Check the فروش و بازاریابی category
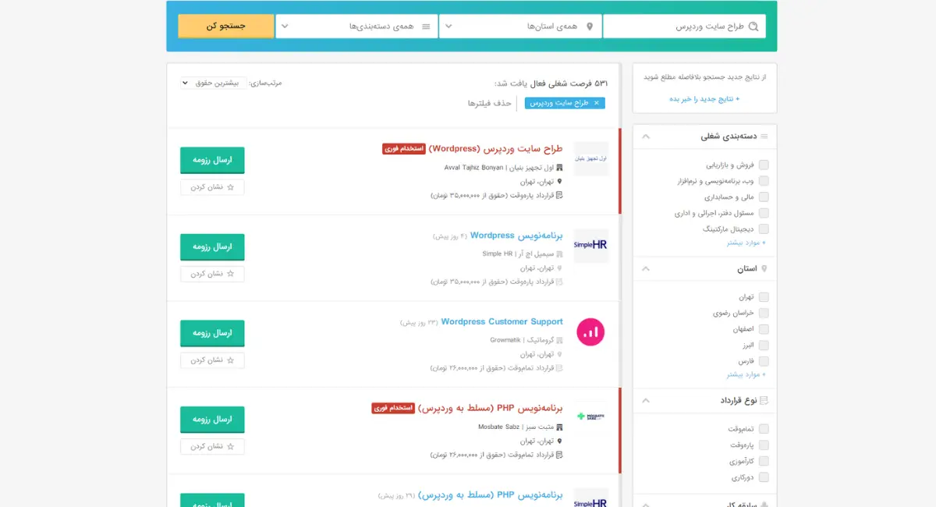This screenshot has width=936, height=507. pyautogui.click(x=764, y=165)
